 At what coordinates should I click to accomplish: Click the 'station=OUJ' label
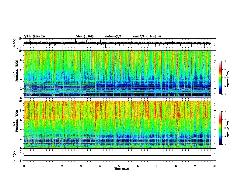[113, 36]
